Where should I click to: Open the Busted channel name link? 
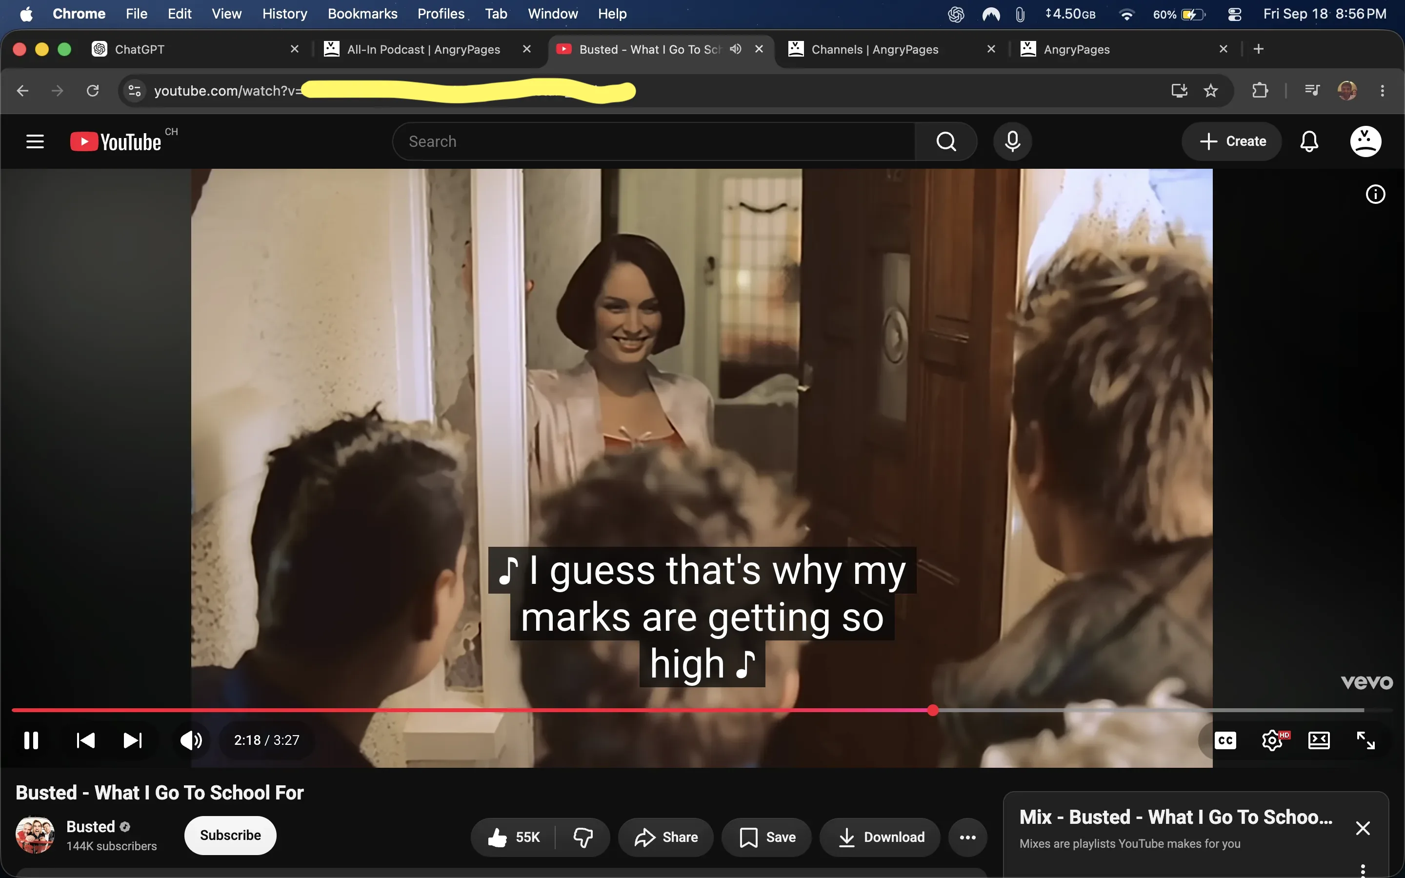click(91, 826)
